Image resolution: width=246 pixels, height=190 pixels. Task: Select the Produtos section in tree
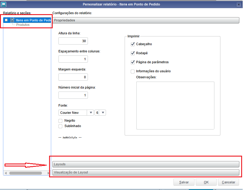(x=23, y=25)
